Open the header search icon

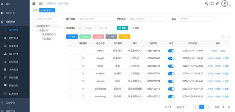(207, 4)
